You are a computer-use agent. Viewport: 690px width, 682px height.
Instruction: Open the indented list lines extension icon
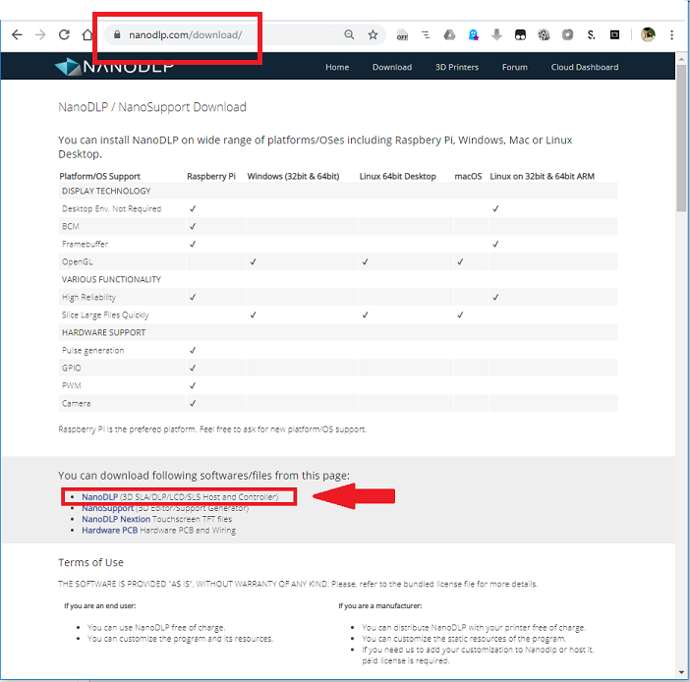click(x=426, y=34)
